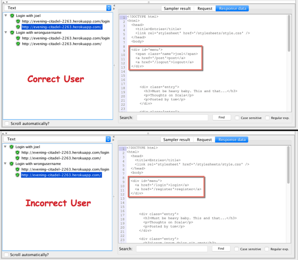Click bottom panel 'Login with joel' shield icon

click(12, 147)
